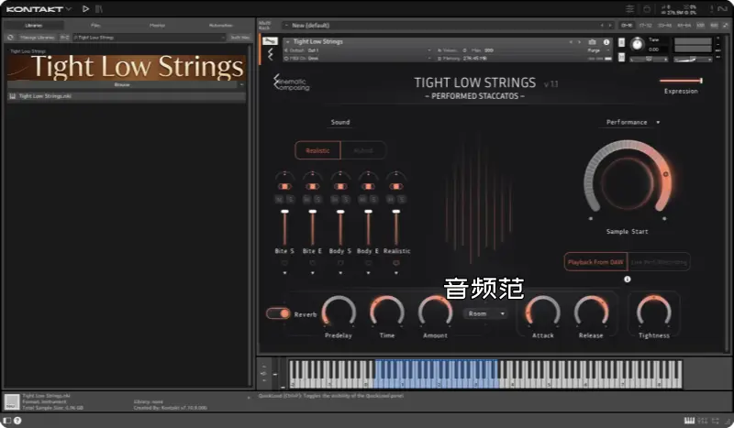Screen dimensions: 734x428
Task: Toggle the Reverb switch
Action: [278, 313]
